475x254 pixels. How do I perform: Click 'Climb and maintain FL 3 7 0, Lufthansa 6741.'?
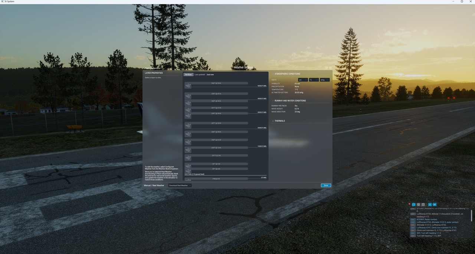click(x=436, y=230)
